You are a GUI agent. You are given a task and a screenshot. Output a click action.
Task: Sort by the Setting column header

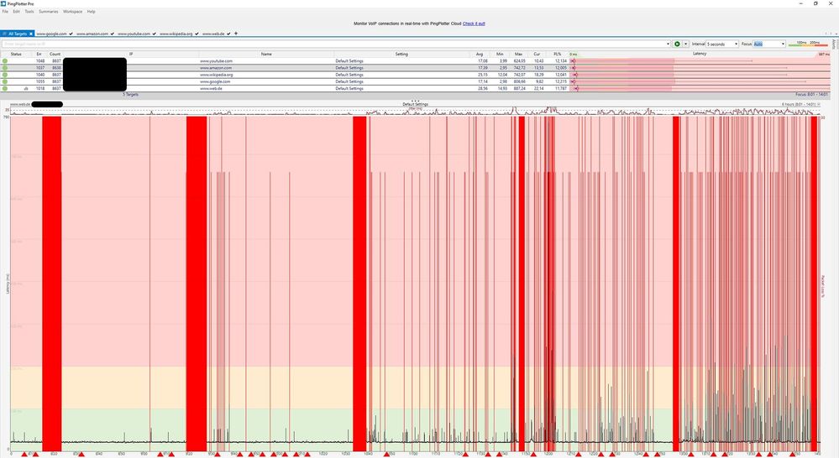point(401,54)
